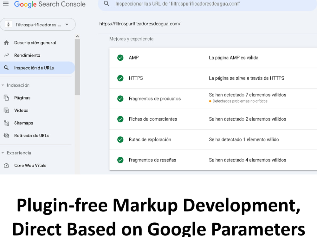Click the Páginas documents icon
This screenshot has width=317, height=237.
click(x=6, y=98)
